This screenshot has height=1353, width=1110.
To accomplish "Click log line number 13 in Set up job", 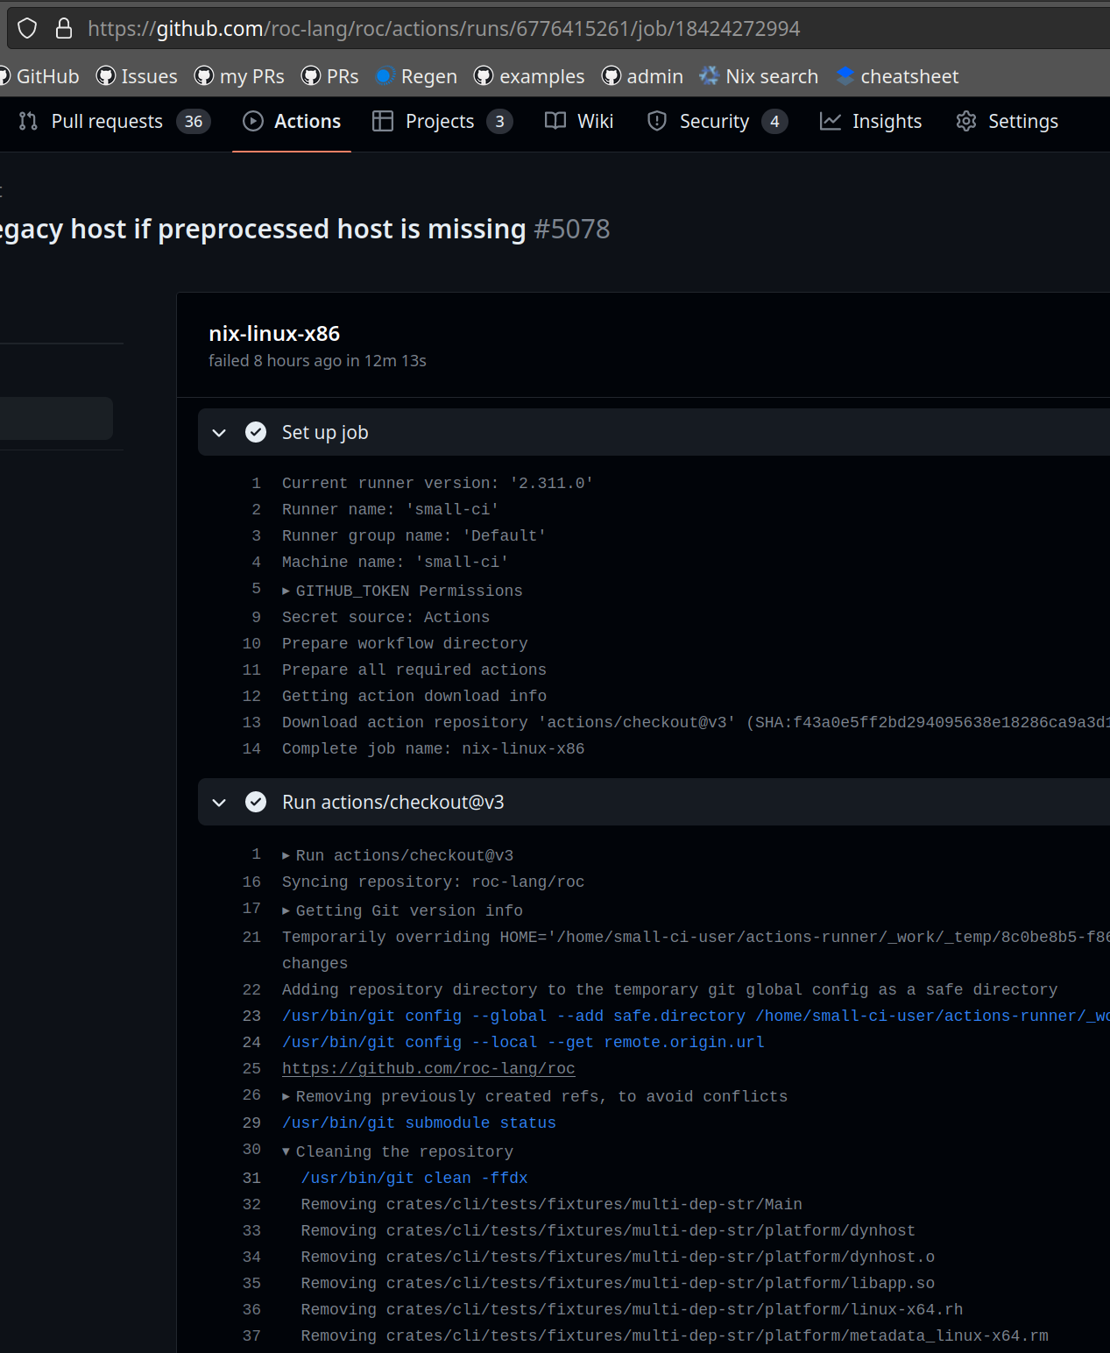I will 251,722.
